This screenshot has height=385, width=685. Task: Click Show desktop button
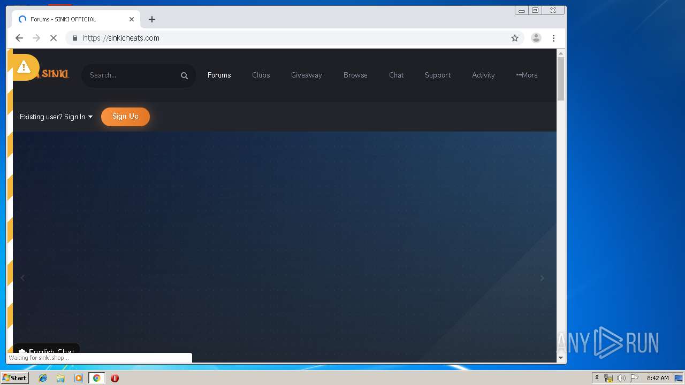coord(679,378)
